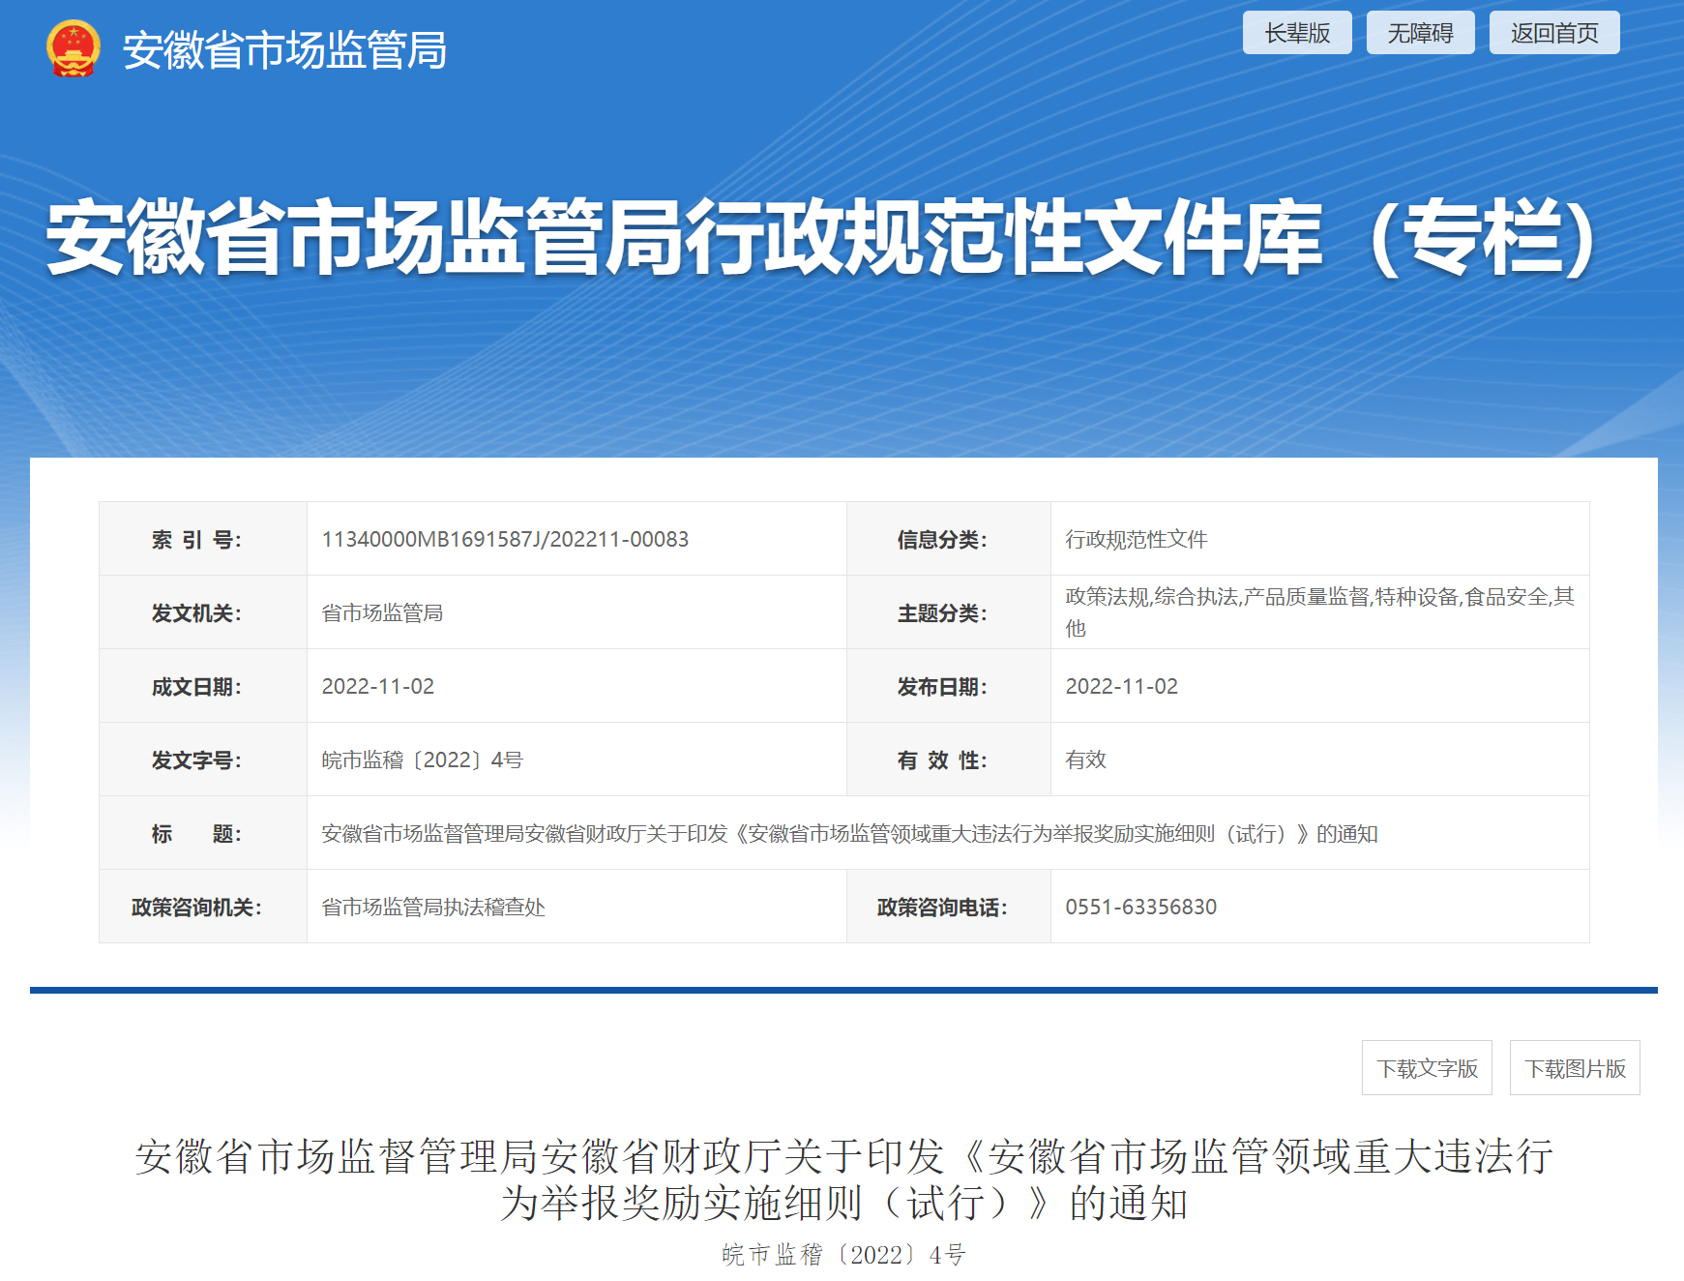Click the 发布日期 2022-11-02 value
The height and width of the screenshot is (1281, 1684).
pos(1122,686)
